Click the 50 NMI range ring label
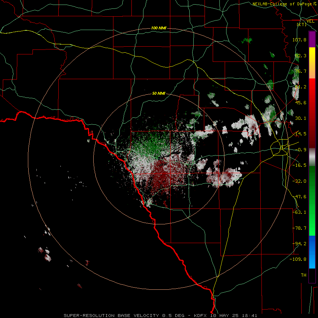 159,94
